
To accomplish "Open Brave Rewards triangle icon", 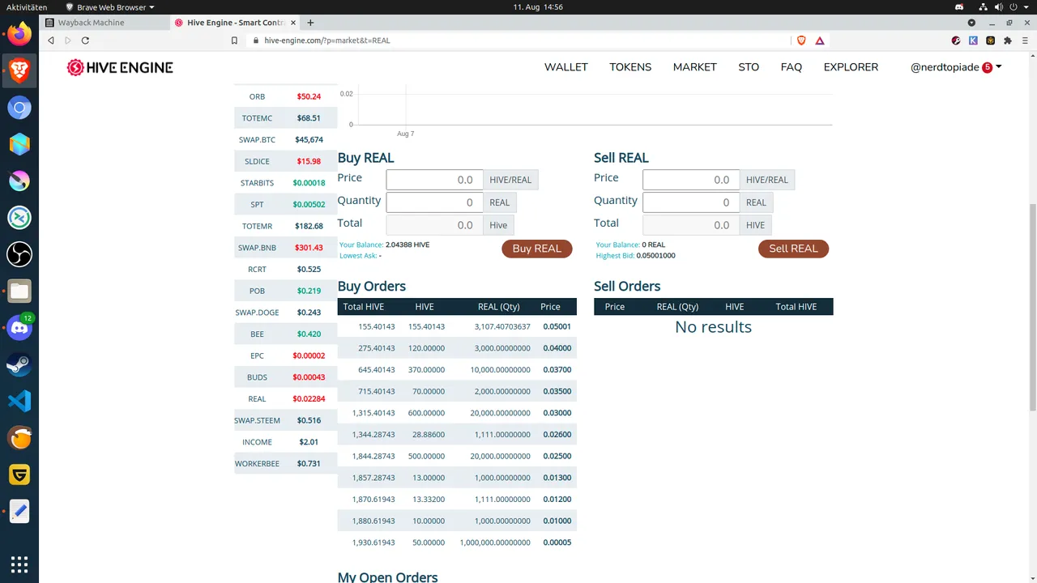I will (820, 40).
